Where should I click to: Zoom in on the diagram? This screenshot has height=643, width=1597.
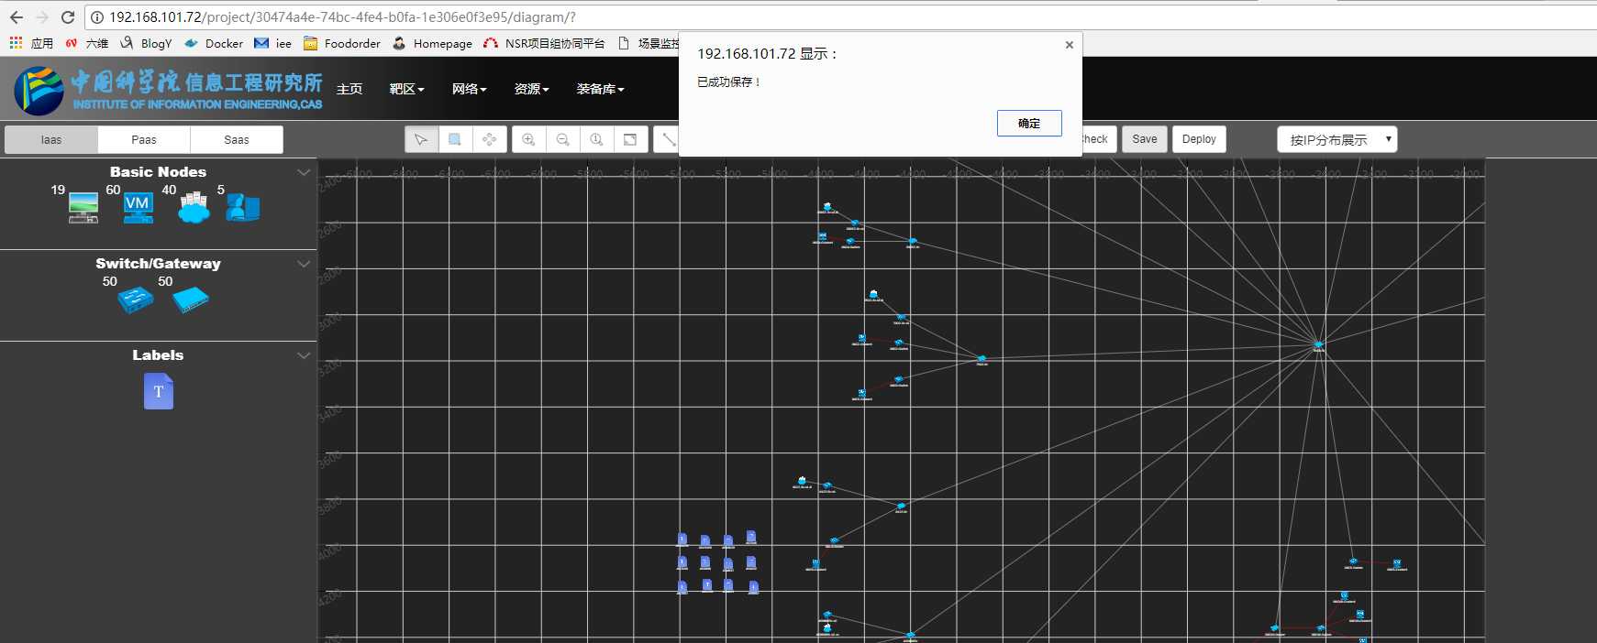click(528, 139)
